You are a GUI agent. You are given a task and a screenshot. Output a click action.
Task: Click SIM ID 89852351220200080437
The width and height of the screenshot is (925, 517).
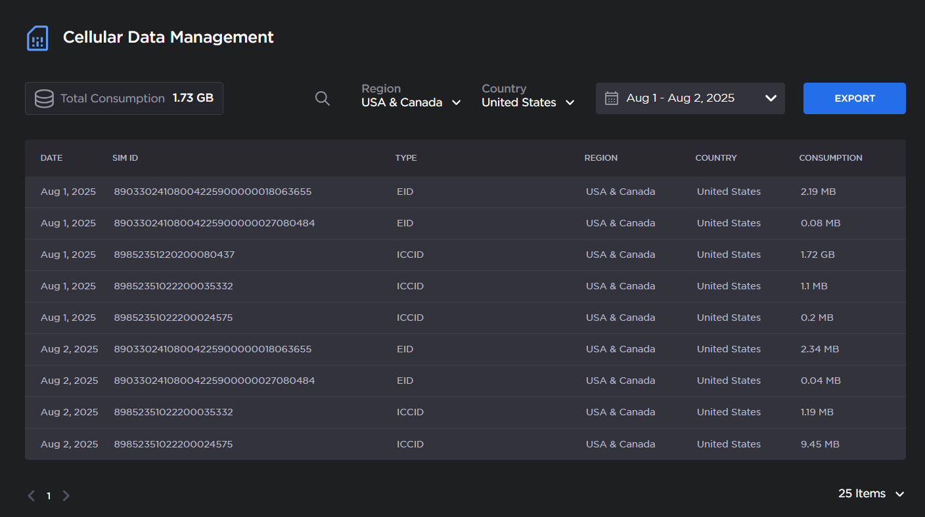174,255
